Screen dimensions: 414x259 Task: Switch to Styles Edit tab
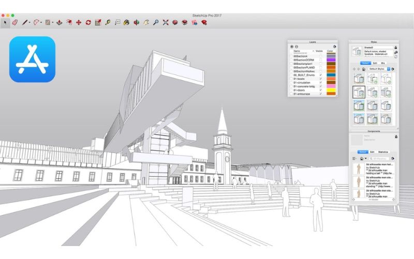pos(375,63)
